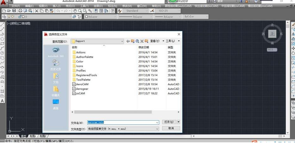Open the Help question mark icon

[x=113, y=11]
